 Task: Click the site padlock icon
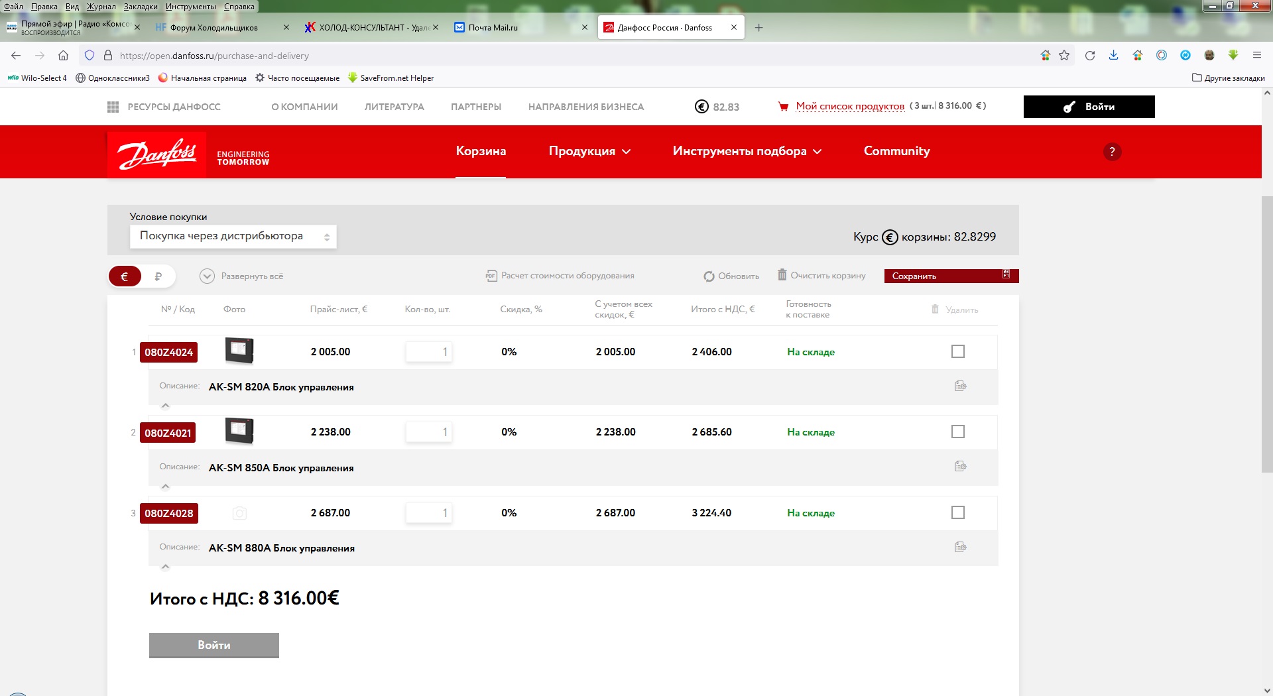[107, 56]
